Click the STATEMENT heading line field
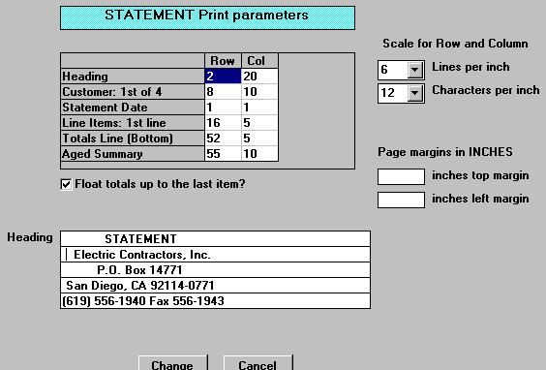The image size is (546, 370). (215, 239)
